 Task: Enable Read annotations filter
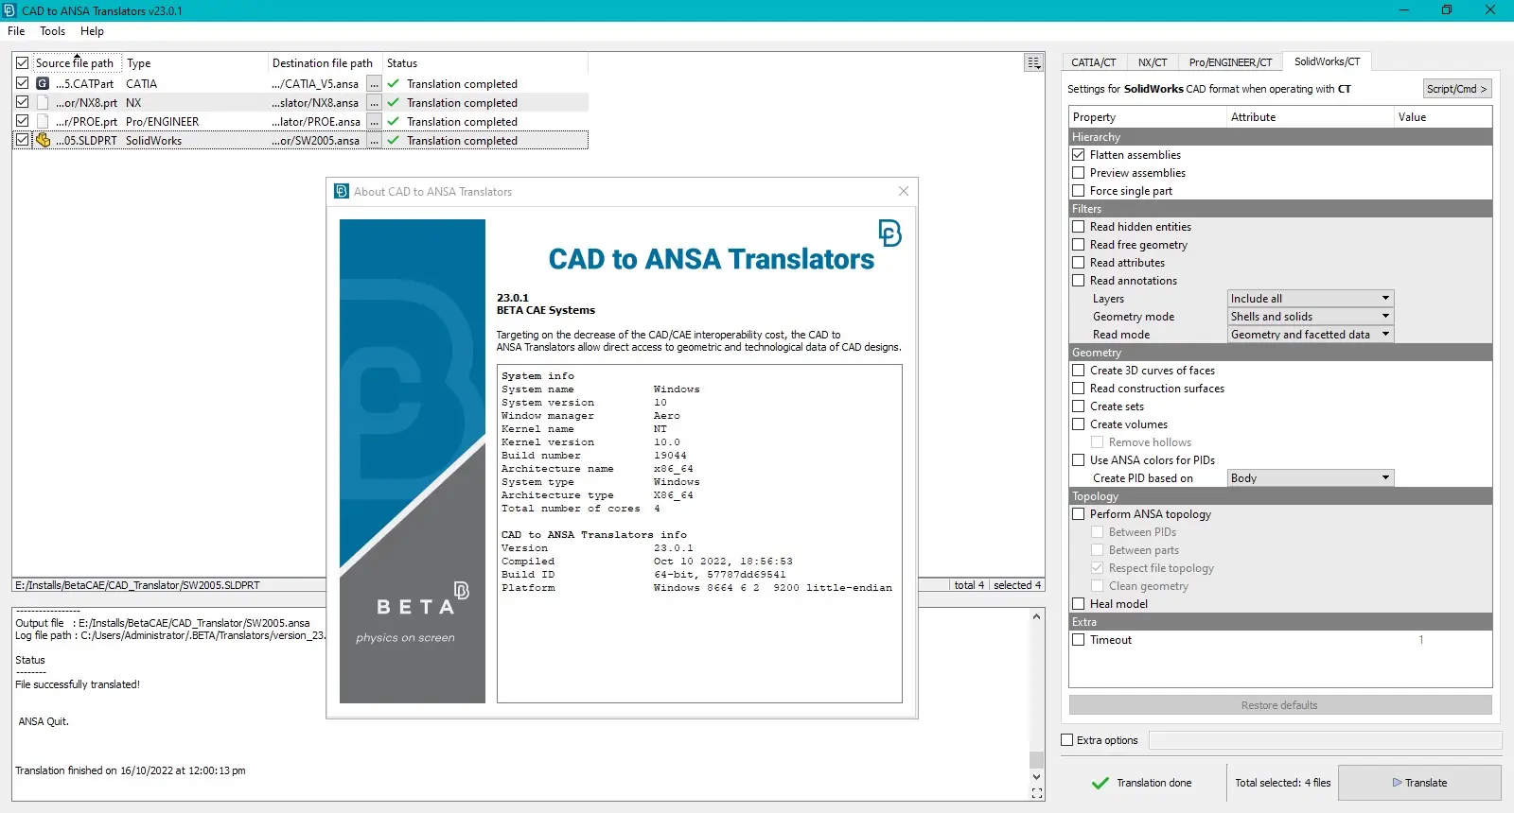pyautogui.click(x=1078, y=280)
